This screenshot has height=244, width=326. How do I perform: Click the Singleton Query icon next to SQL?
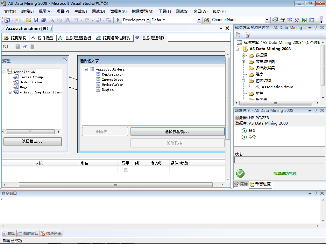click(x=25, y=46)
